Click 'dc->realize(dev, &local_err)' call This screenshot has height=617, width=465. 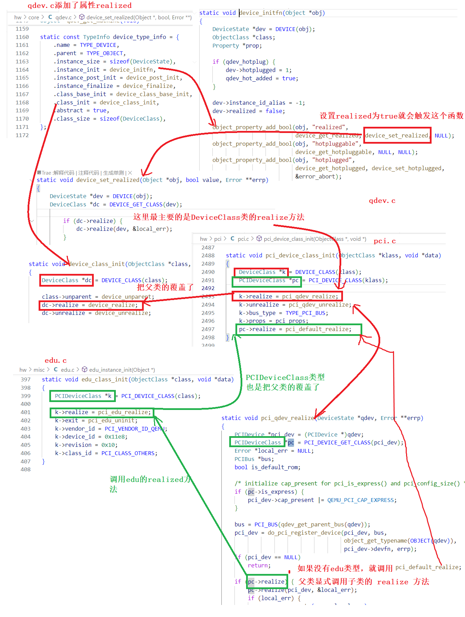point(123,229)
